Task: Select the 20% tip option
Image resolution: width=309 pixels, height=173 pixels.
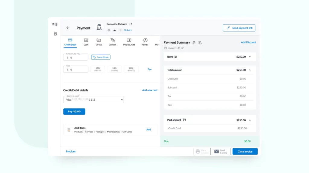Action: [131, 69]
